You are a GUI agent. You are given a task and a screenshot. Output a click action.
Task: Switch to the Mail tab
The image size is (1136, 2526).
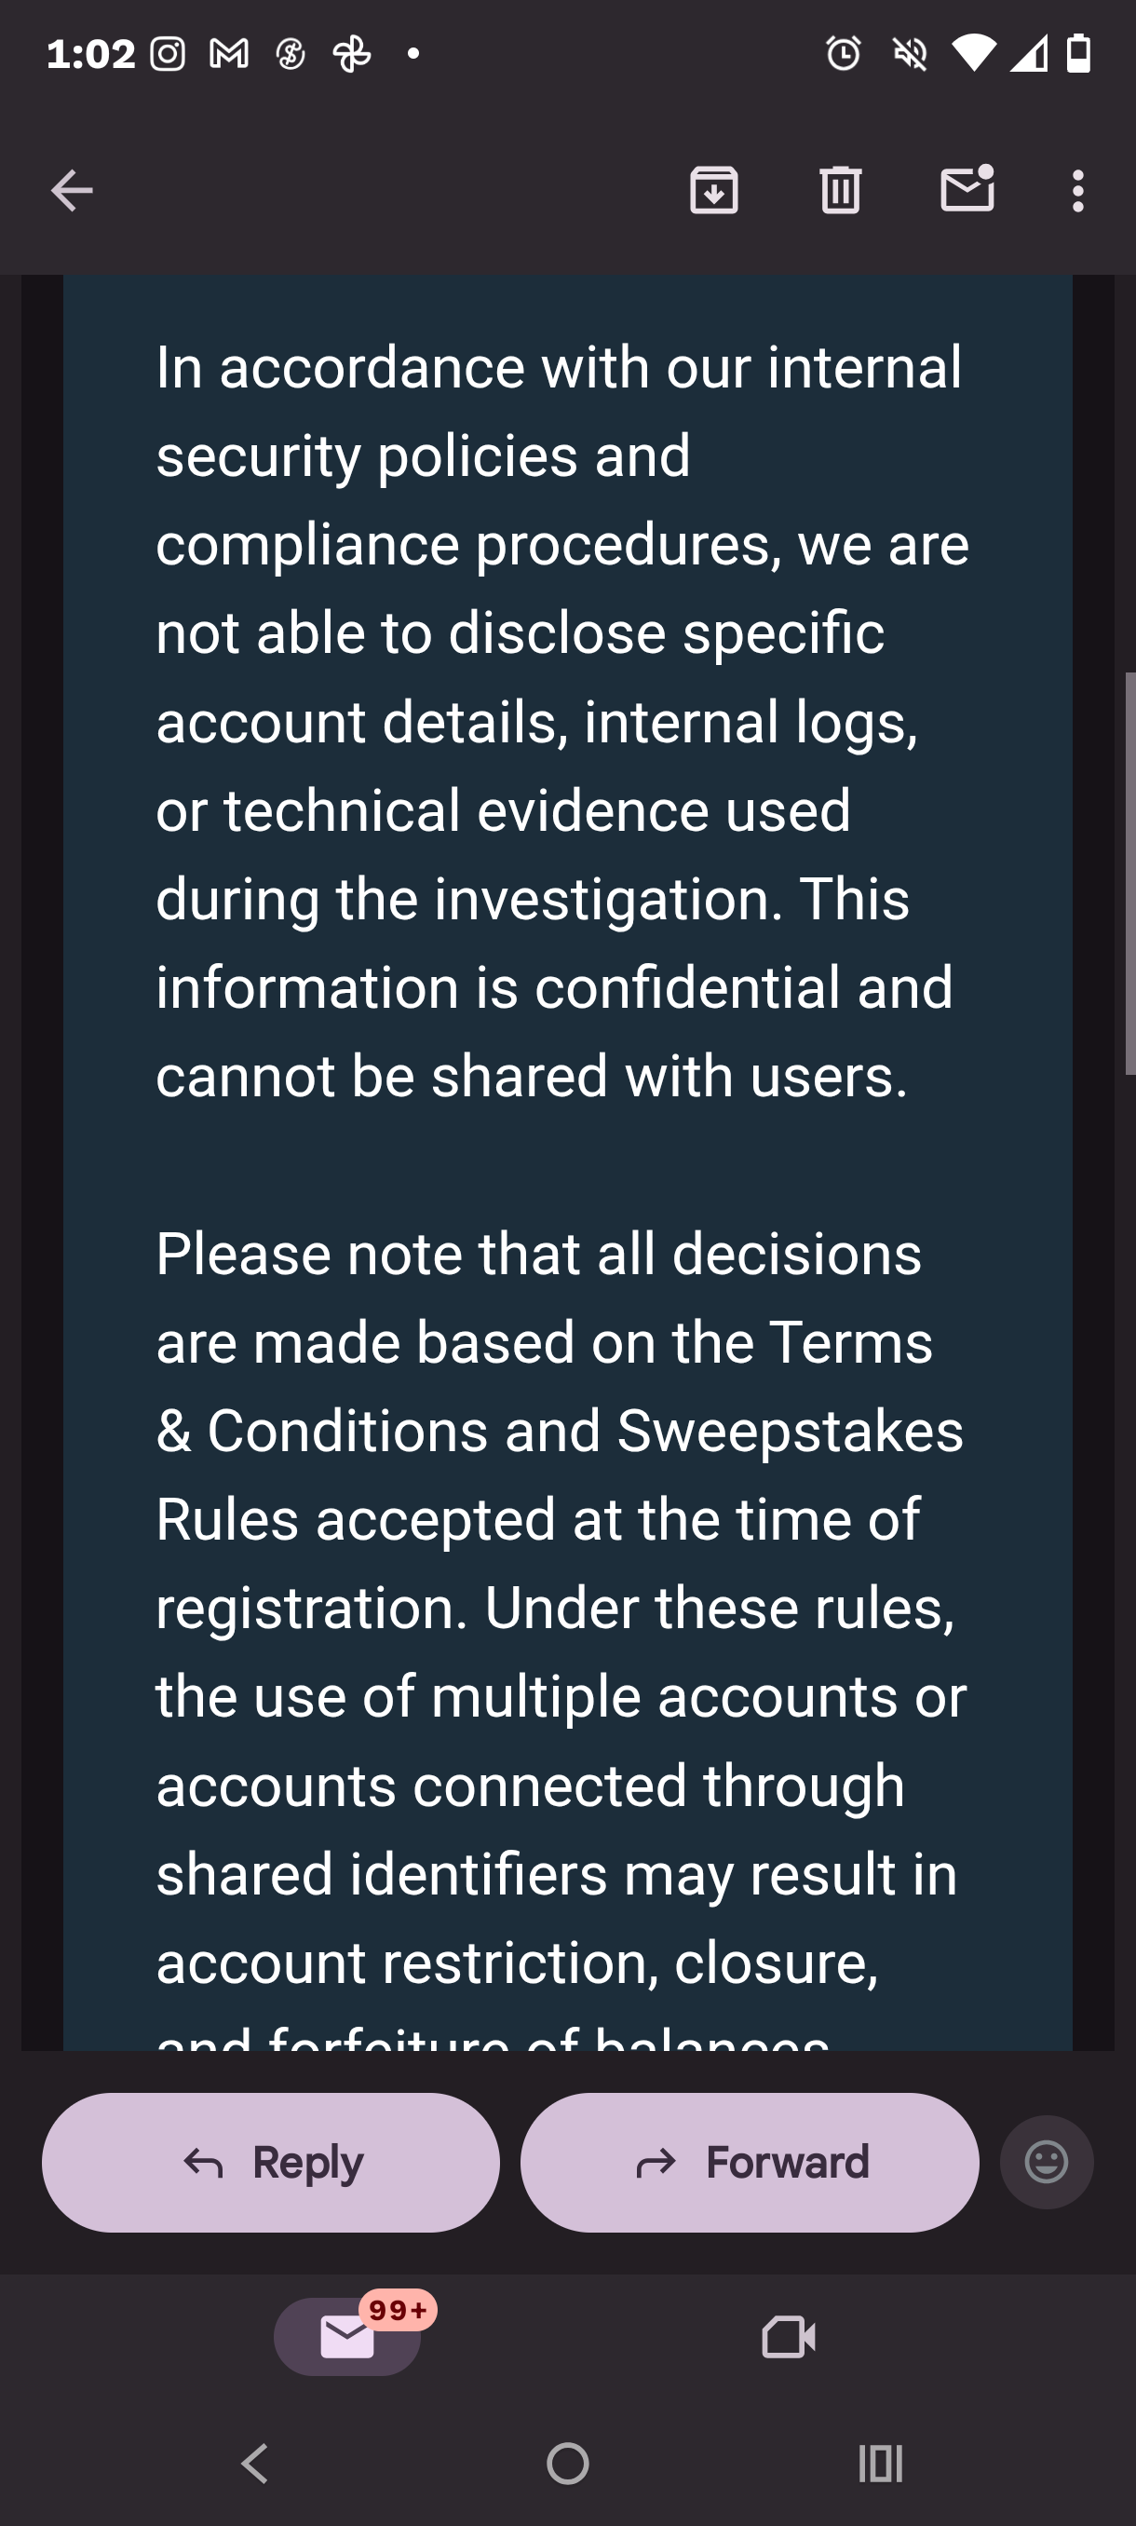(x=347, y=2337)
